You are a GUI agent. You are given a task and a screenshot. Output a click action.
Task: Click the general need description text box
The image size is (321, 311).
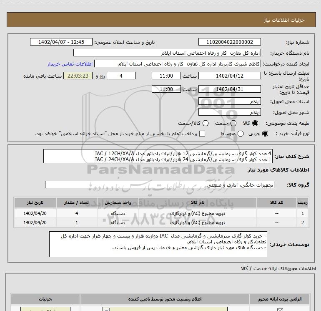coord(158,156)
